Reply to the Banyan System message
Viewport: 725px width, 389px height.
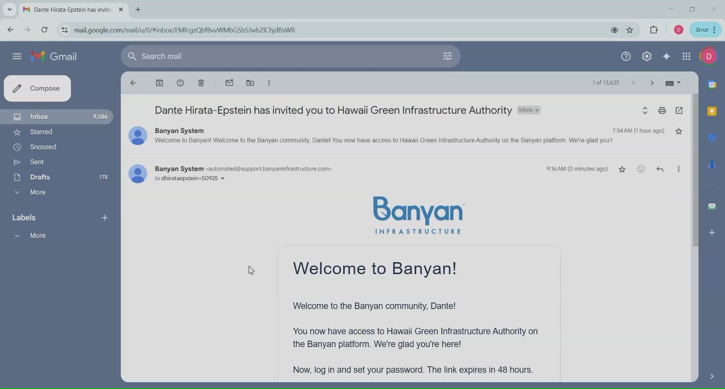(x=660, y=169)
